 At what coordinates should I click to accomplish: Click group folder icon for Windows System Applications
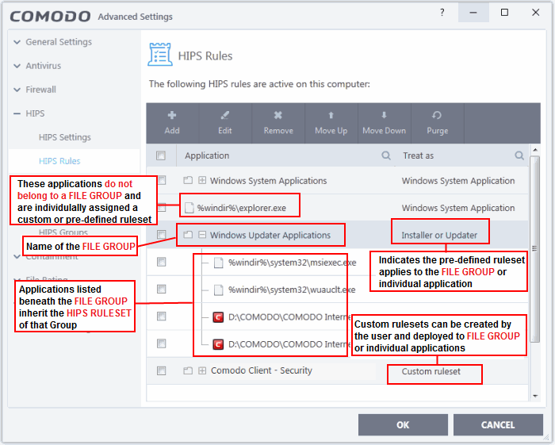pos(188,181)
